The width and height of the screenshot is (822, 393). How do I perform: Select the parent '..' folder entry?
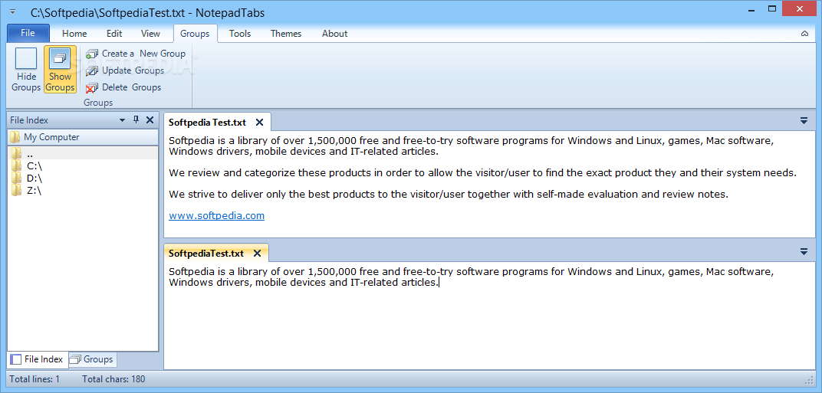click(82, 153)
